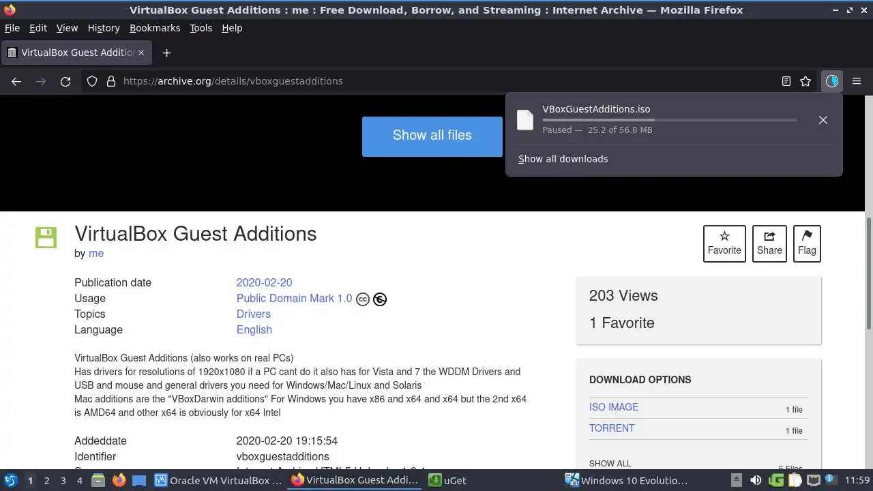Open the Help menu

click(232, 28)
